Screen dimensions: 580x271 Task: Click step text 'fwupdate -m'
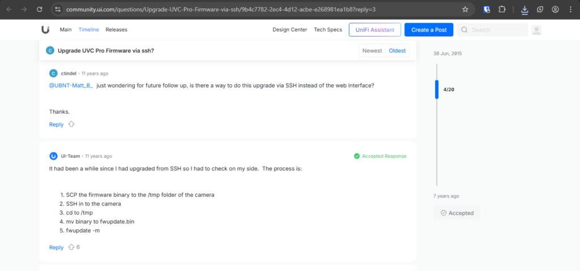83,230
